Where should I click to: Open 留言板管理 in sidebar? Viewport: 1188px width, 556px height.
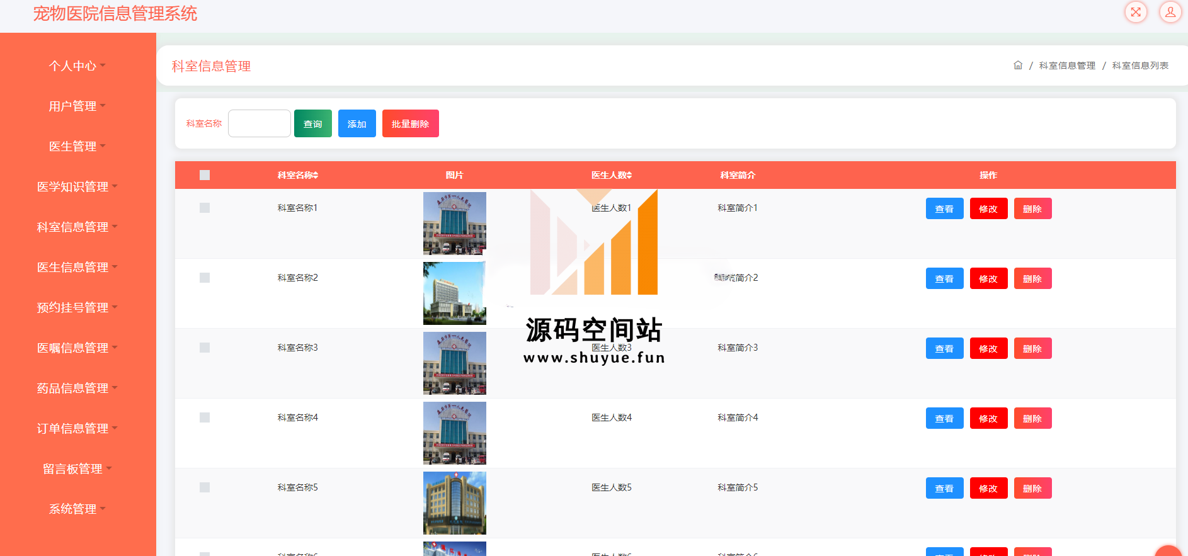pos(77,468)
